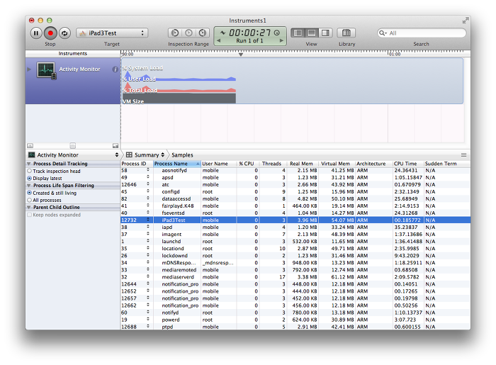The image size is (496, 365).
Task: Open the Summary view type dropdown
Action: click(145, 155)
